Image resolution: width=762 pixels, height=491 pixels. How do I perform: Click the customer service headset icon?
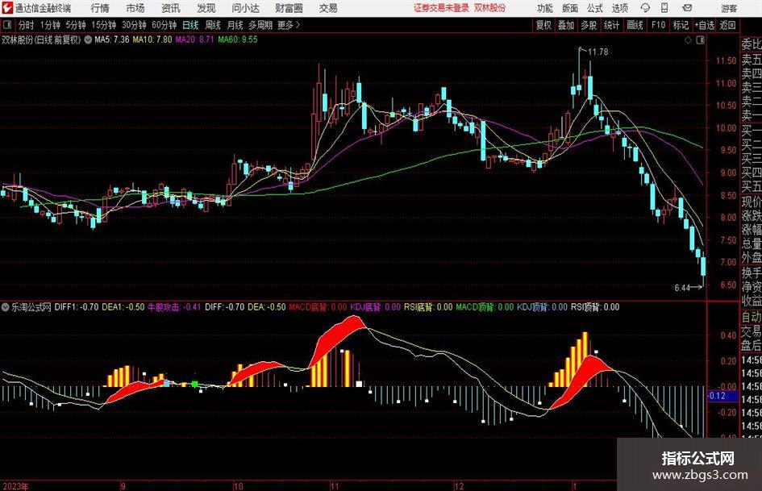pos(645,8)
